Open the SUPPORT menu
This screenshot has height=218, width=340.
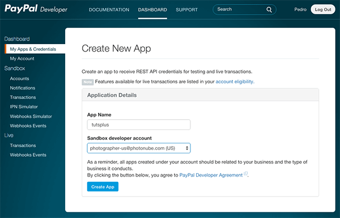tap(186, 10)
